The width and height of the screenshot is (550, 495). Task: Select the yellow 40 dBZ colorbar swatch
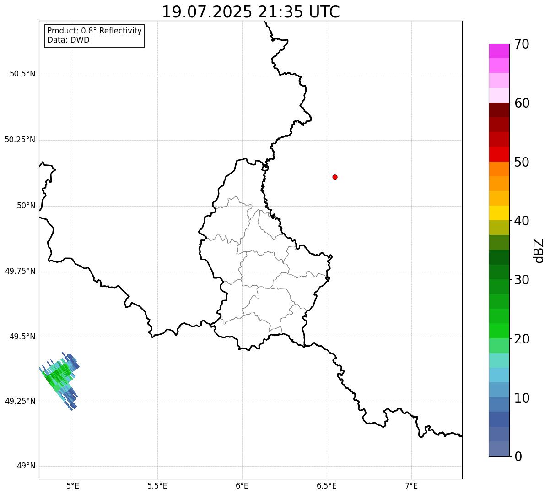click(499, 213)
